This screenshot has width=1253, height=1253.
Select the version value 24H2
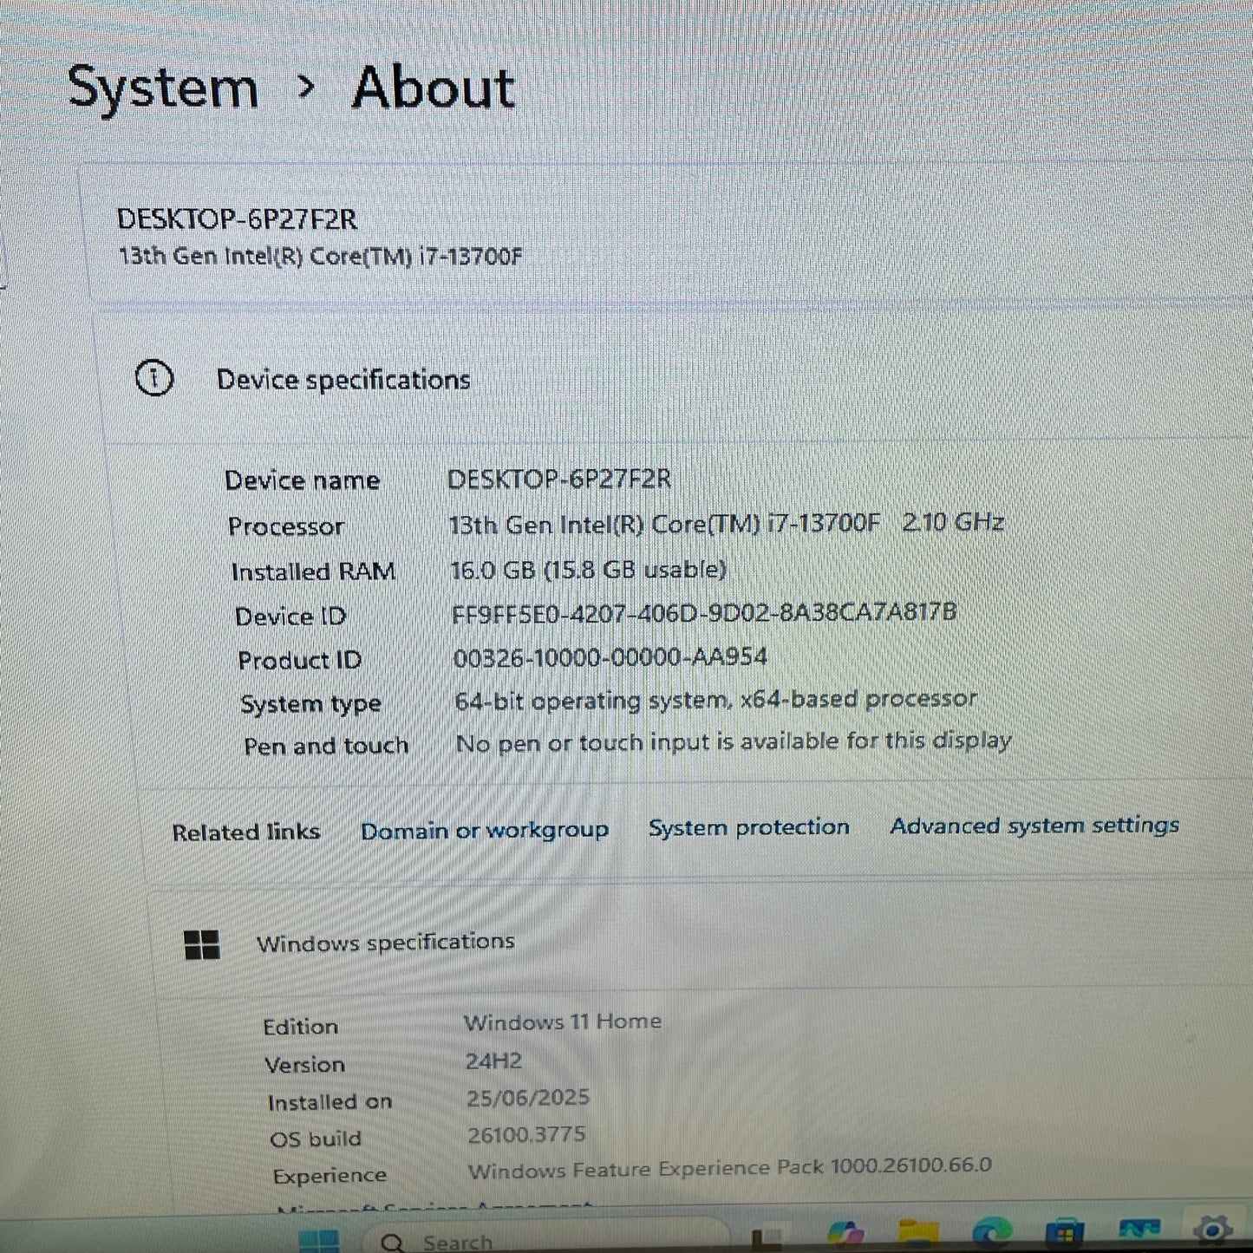pyautogui.click(x=493, y=1060)
